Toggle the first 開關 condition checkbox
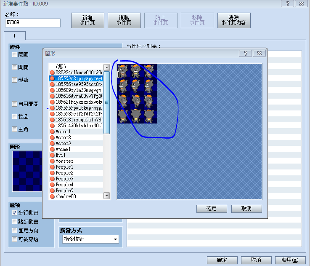Screen dimensions: 310x266 point(14,54)
